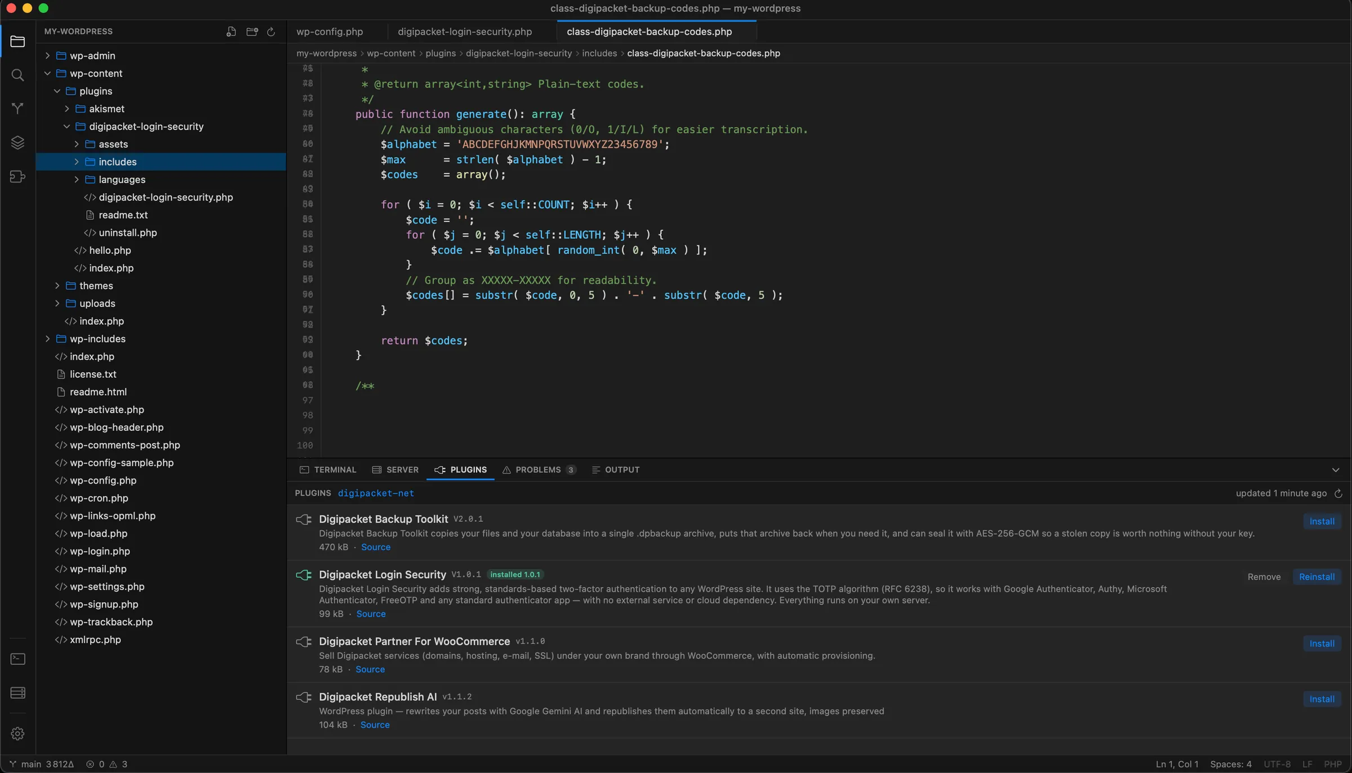The height and width of the screenshot is (773, 1352).
Task: Click the Digipacket Partner For WooCommerce plugin icon
Action: [x=304, y=642]
